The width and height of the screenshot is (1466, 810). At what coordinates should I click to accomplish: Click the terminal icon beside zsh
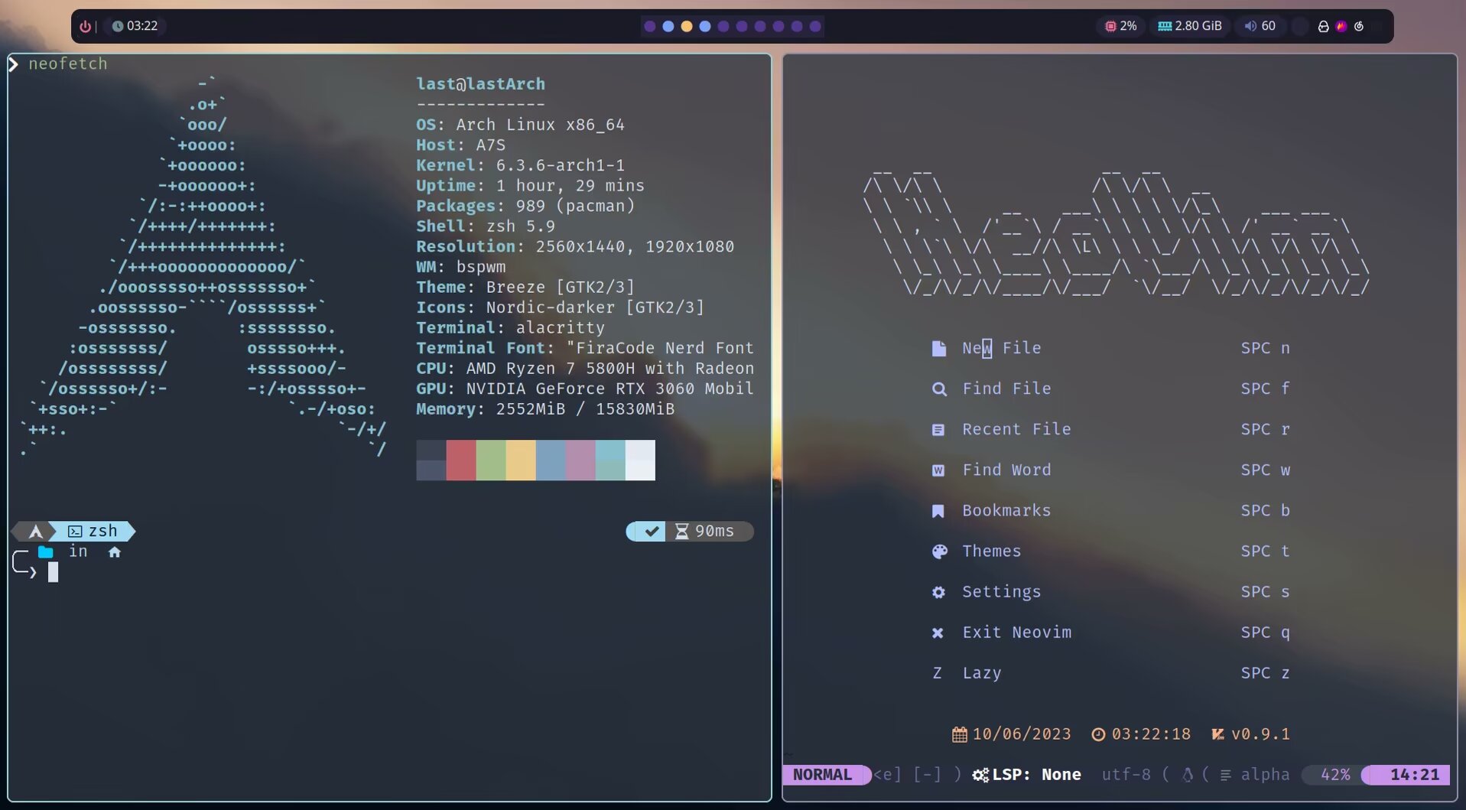(x=75, y=531)
